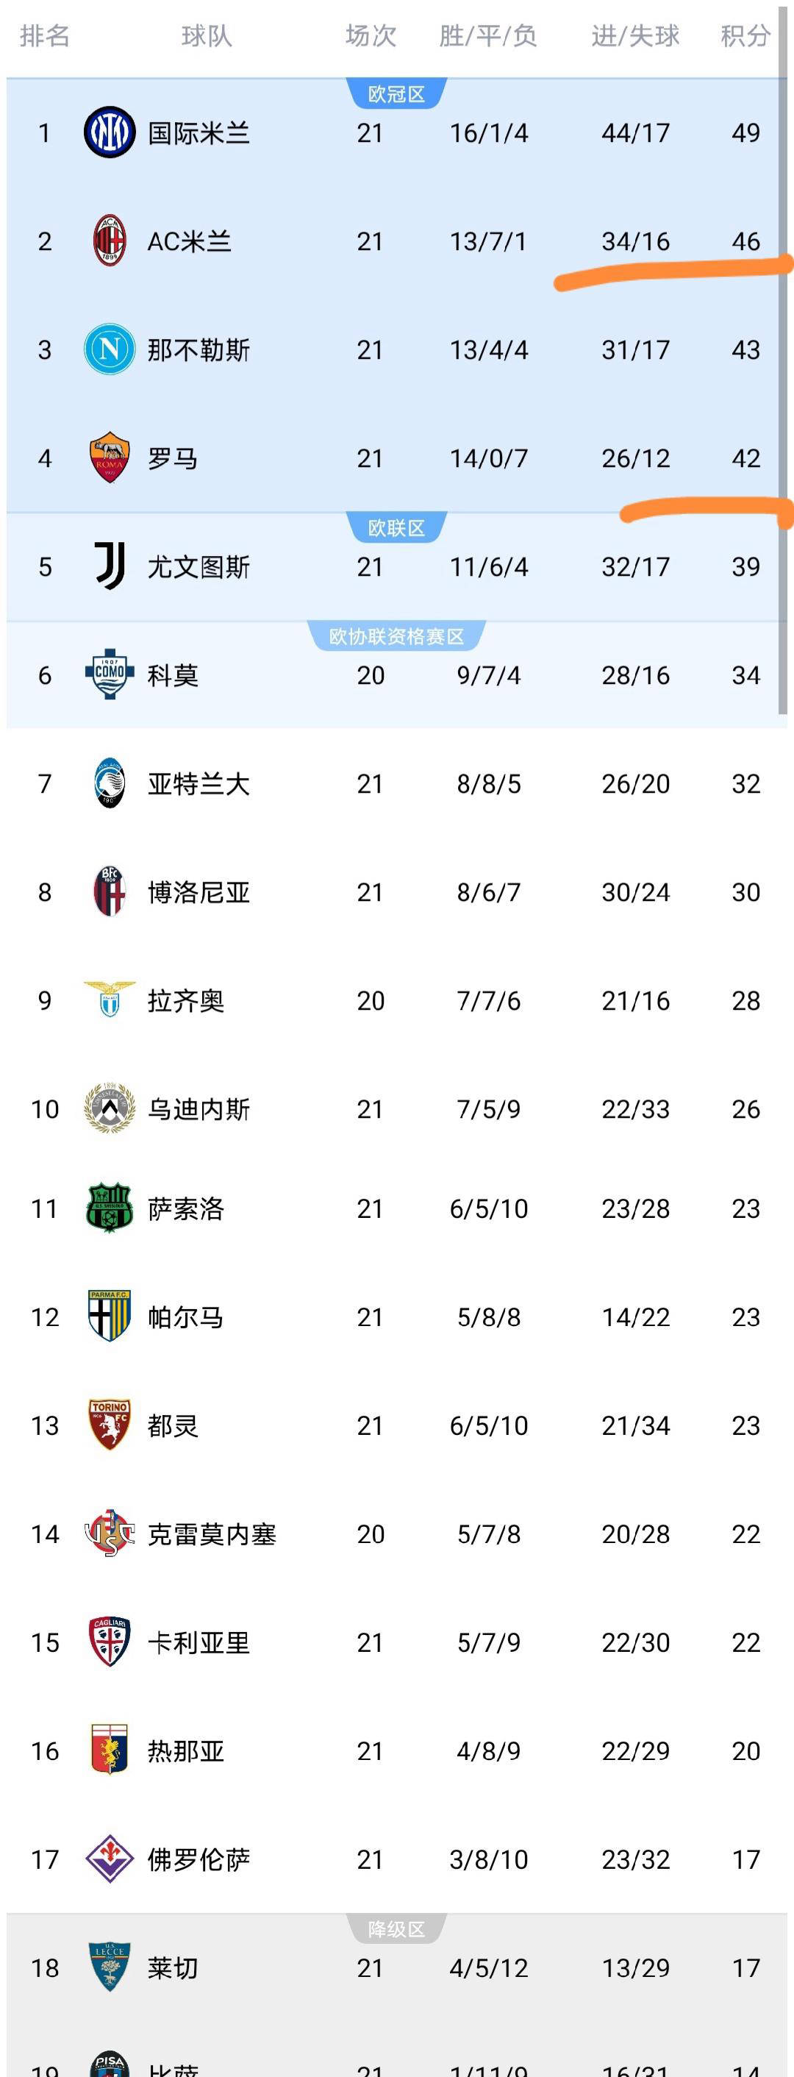This screenshot has height=2077, width=794.
Task: Open team name 克雷莫内塞
Action: tap(211, 1533)
